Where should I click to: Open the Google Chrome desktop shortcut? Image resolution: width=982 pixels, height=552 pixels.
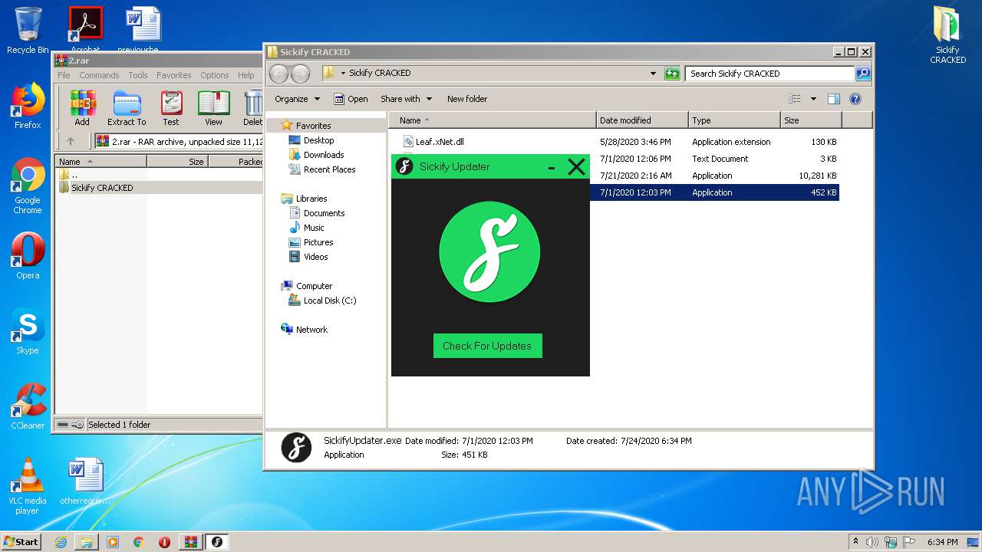pos(28,186)
